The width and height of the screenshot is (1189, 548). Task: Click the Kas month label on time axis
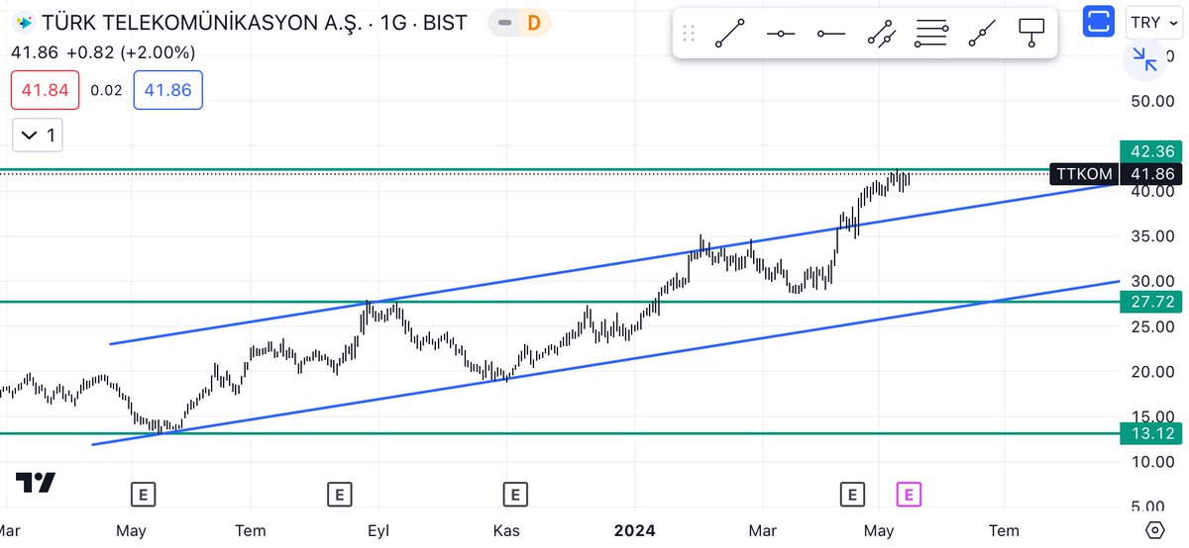pos(506,530)
